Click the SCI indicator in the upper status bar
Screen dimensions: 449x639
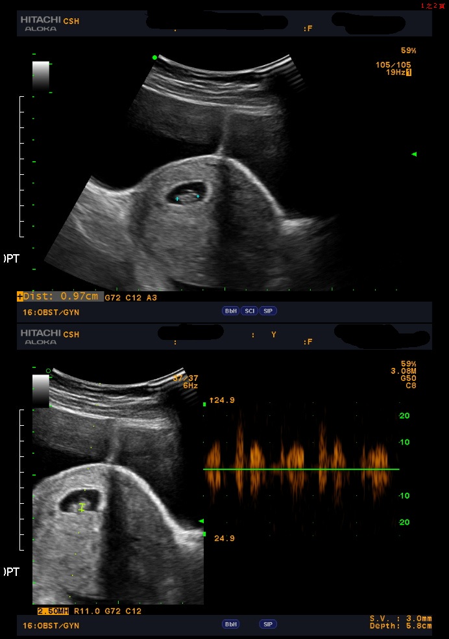point(249,311)
